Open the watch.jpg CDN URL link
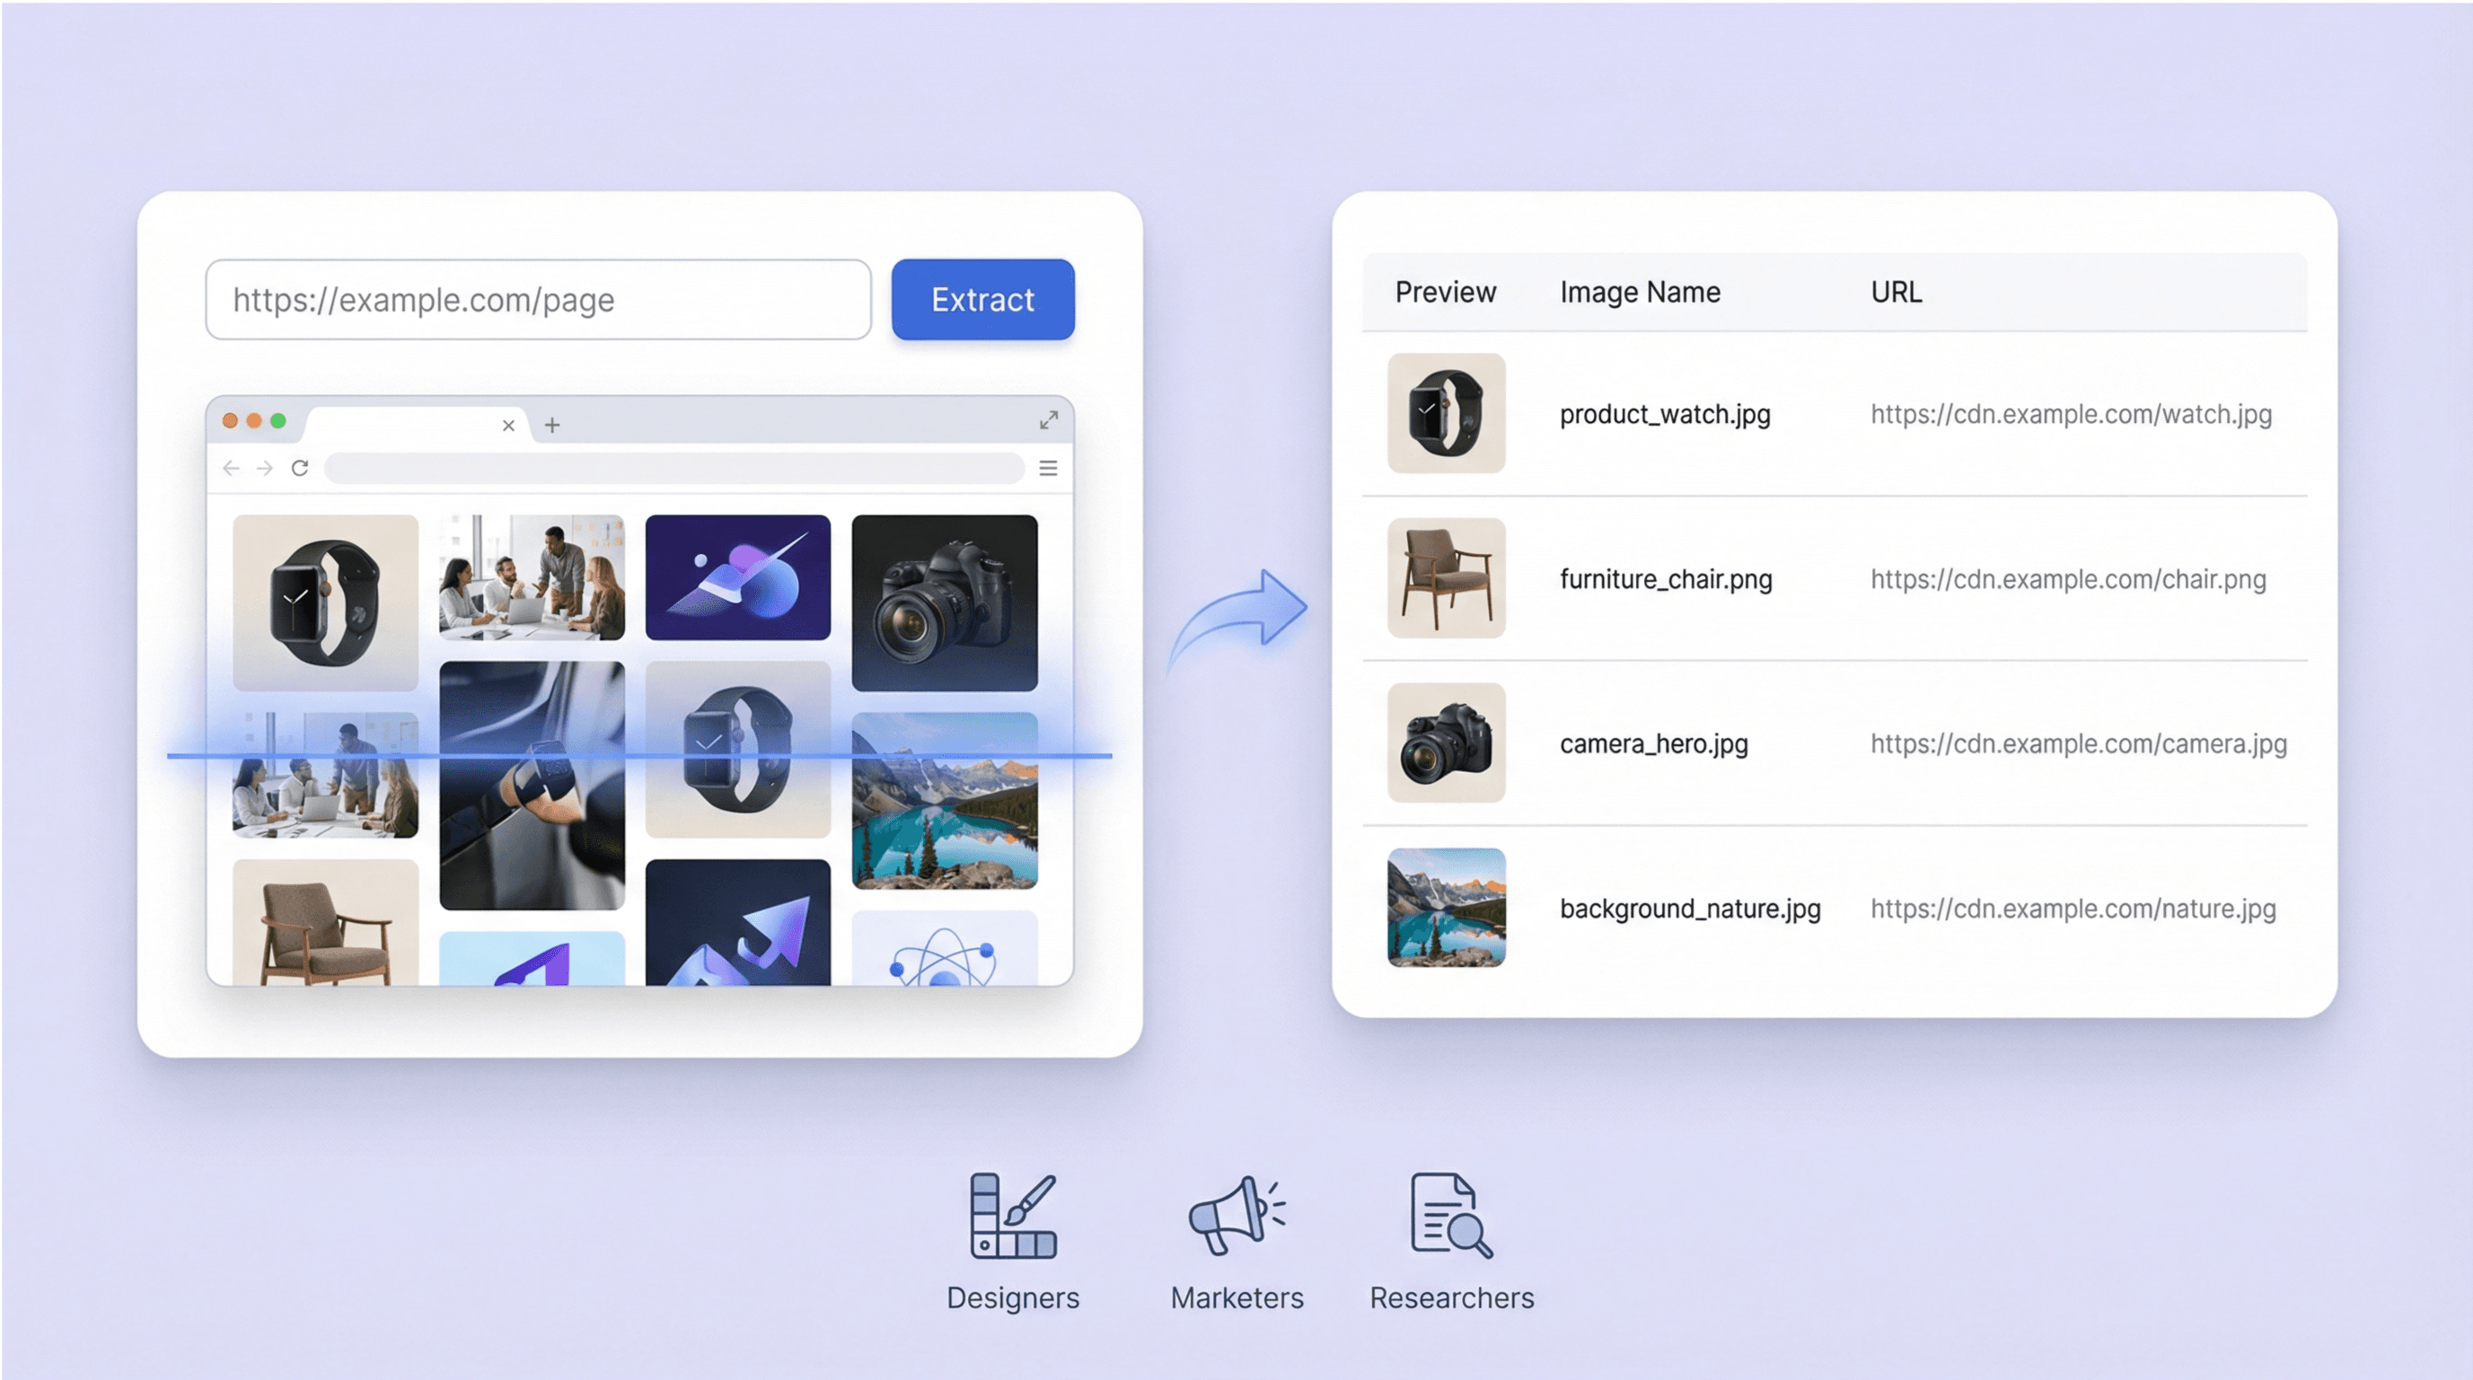 [2071, 415]
